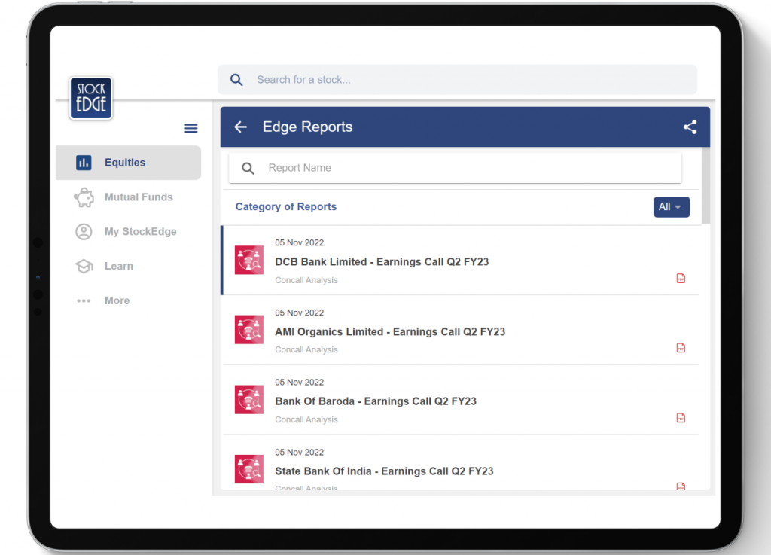This screenshot has width=771, height=555.
Task: Click the magnifier in stock search bar
Action: click(236, 80)
